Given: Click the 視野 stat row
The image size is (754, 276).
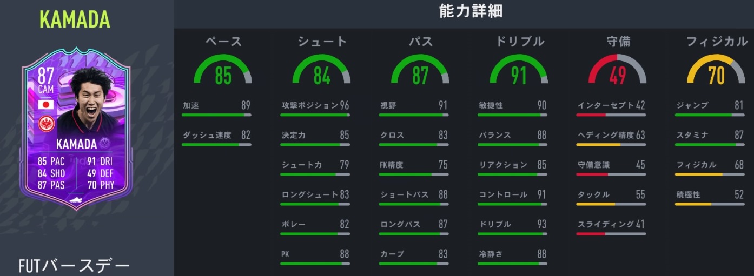Looking at the screenshot, I should (x=414, y=106).
